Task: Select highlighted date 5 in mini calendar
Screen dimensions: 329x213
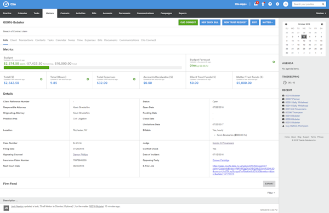Action: point(304,37)
